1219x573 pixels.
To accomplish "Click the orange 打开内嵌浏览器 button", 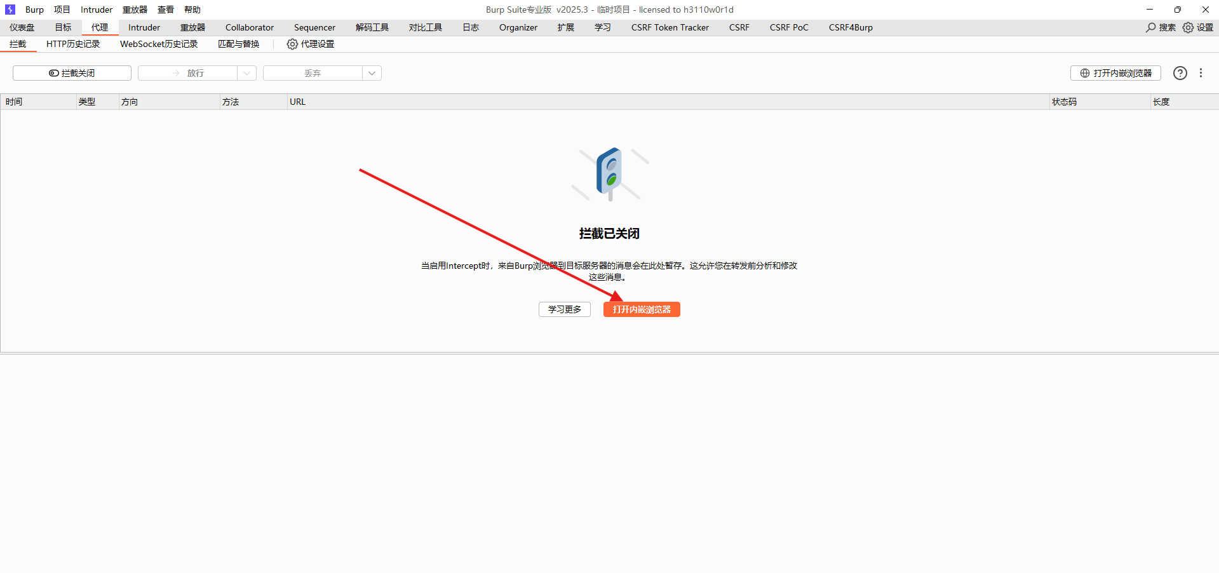I will (642, 309).
